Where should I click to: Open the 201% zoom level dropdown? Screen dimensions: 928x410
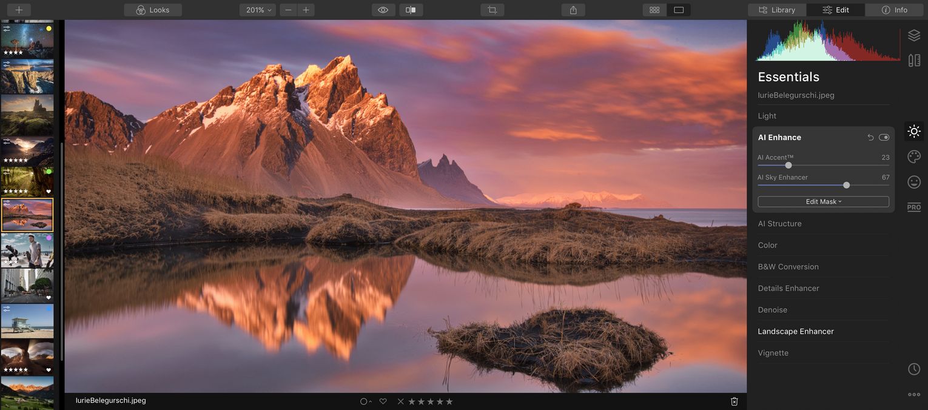point(257,10)
